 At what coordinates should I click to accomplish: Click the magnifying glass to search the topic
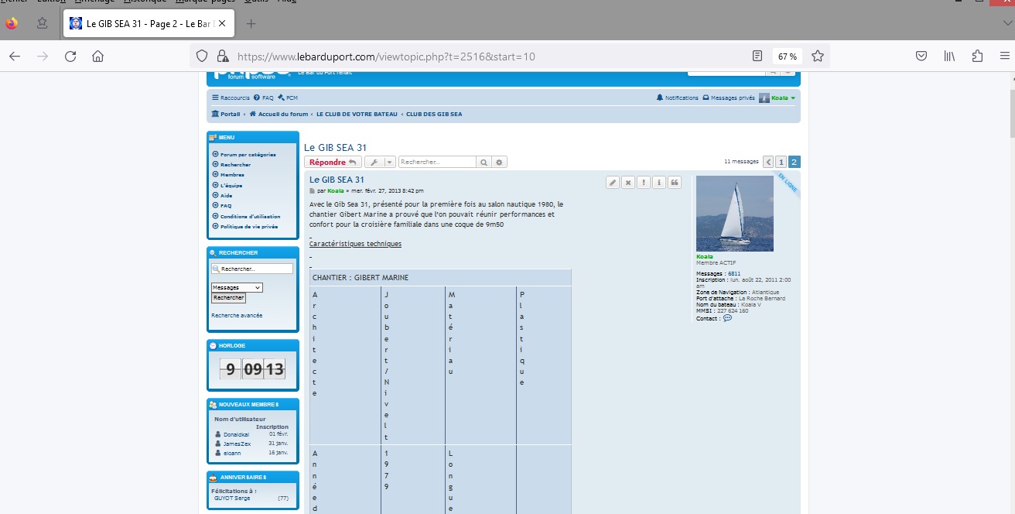coord(484,162)
